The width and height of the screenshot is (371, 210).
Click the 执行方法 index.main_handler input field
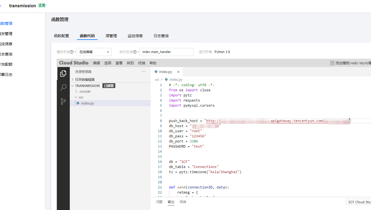pyautogui.click(x=167, y=52)
